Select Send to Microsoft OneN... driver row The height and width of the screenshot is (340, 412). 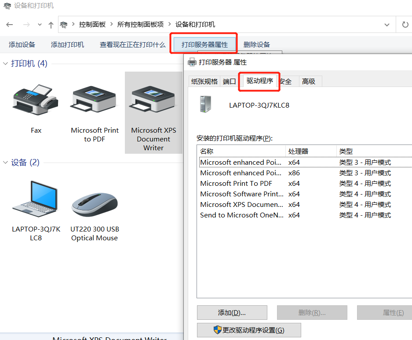pos(306,215)
